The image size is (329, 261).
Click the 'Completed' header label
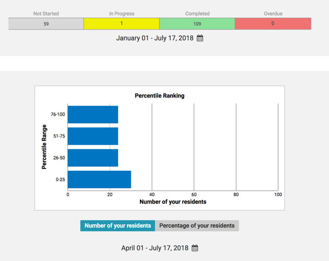(197, 14)
